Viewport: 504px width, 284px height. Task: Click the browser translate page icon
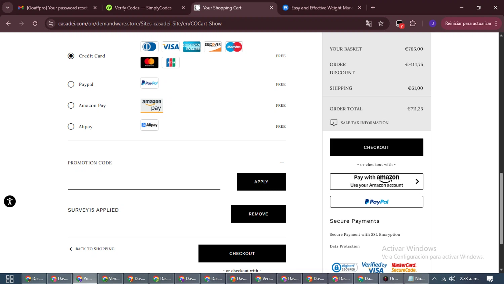coord(369,23)
